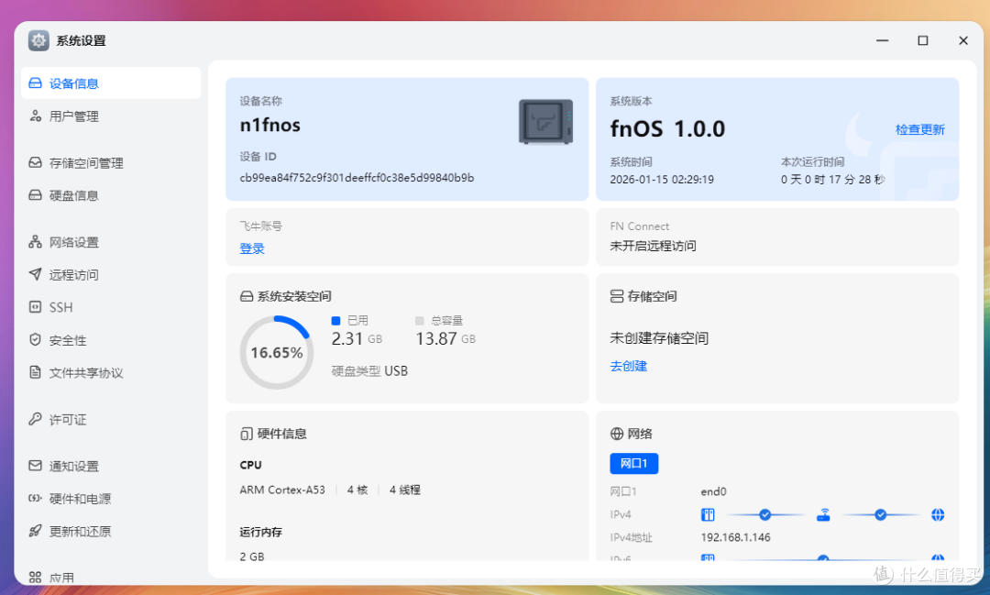
Task: Click the 用户管理 people icon
Action: 36,116
